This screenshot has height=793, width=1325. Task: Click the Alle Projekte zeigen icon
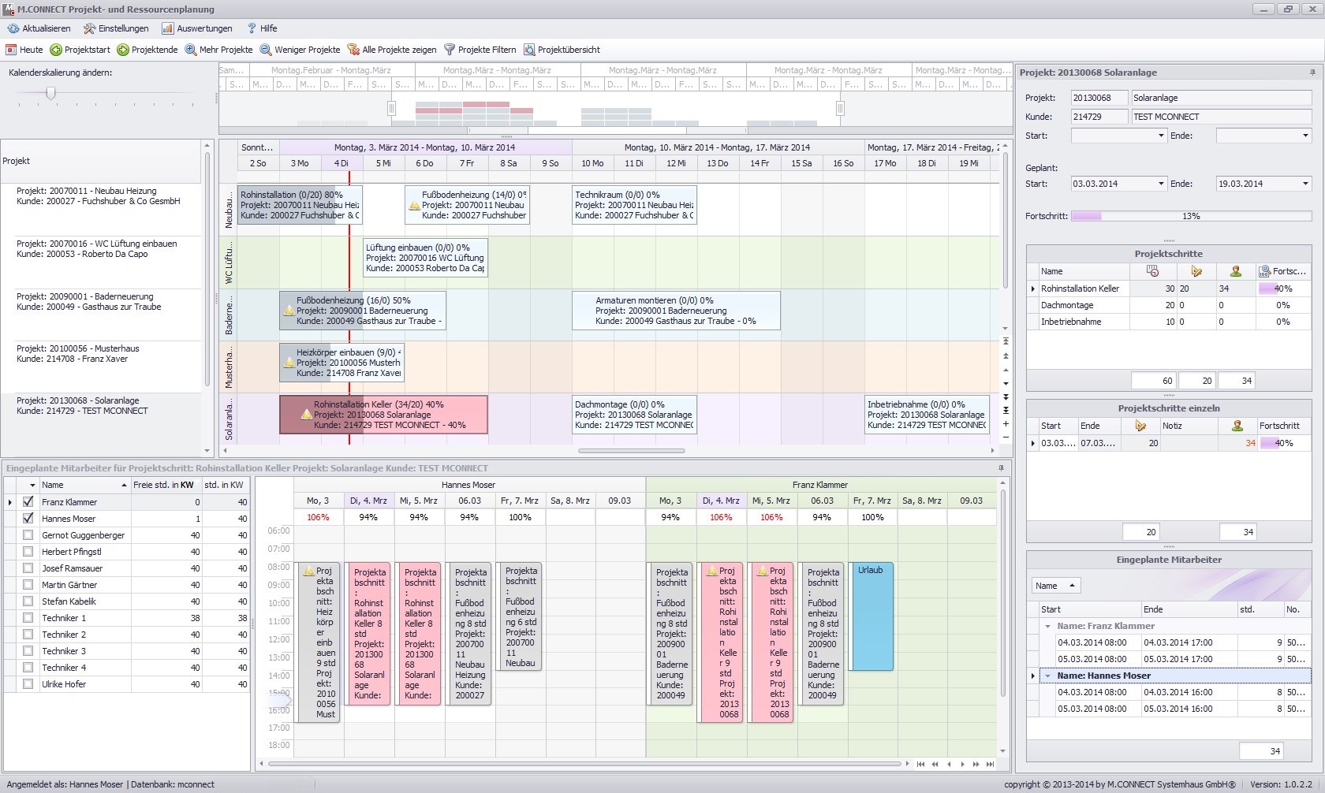[353, 50]
